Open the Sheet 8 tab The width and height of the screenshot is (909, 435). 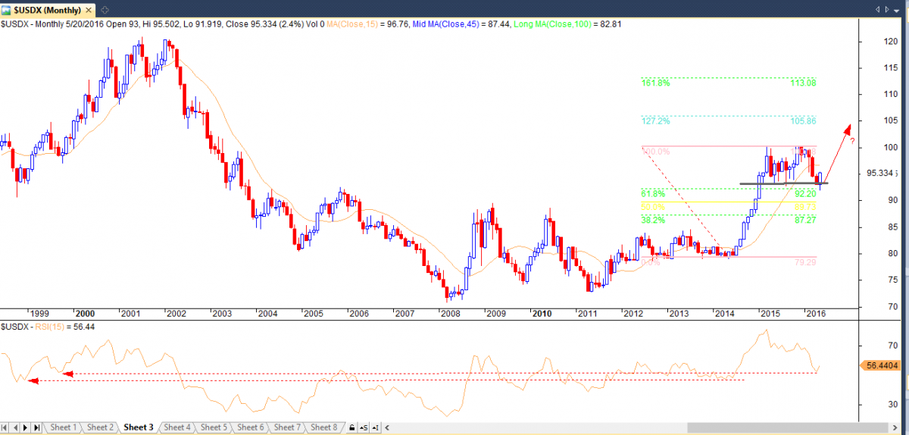(x=323, y=428)
